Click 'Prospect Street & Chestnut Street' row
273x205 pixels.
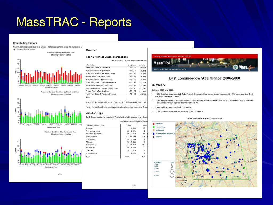point(116,80)
